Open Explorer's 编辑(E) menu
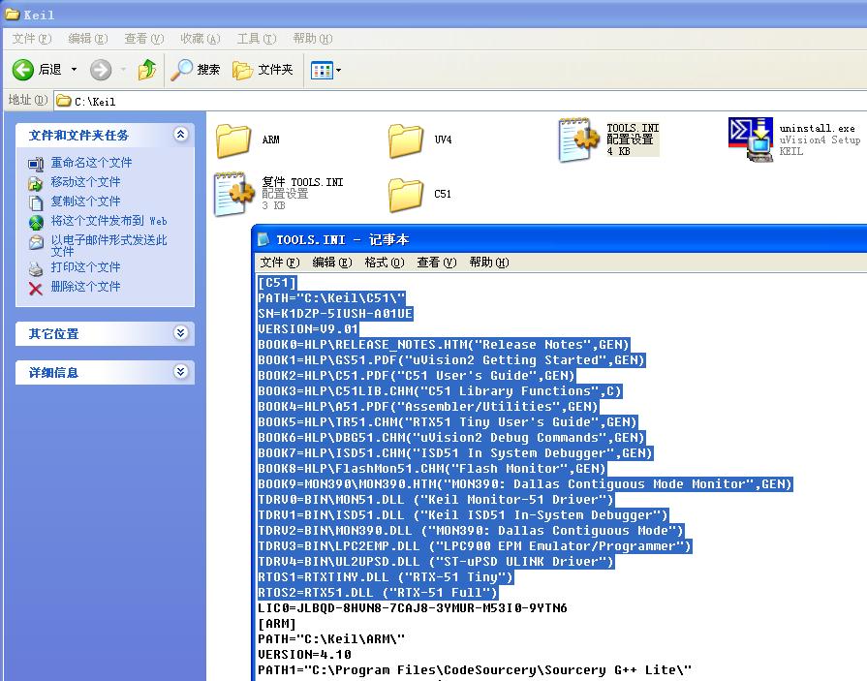This screenshot has width=867, height=681. [88, 38]
